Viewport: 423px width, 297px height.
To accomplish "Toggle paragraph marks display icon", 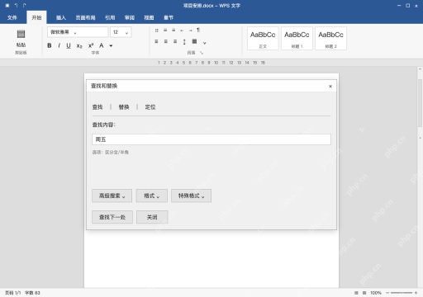I will 198,30.
